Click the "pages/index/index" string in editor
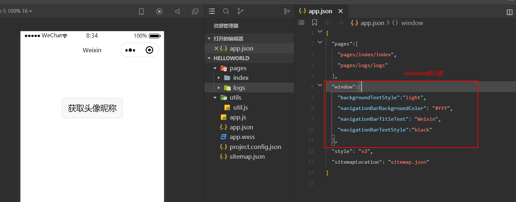This screenshot has height=202, width=516. [365, 54]
